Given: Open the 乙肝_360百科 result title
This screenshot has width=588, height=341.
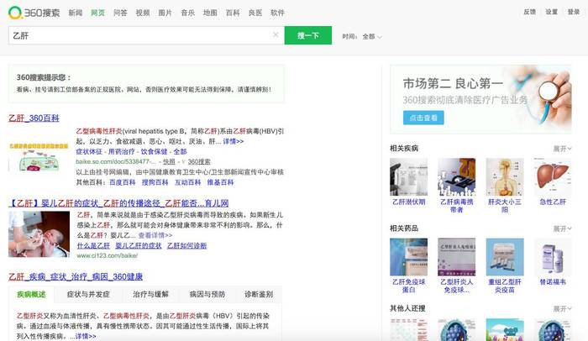Looking at the screenshot, I should (34, 118).
